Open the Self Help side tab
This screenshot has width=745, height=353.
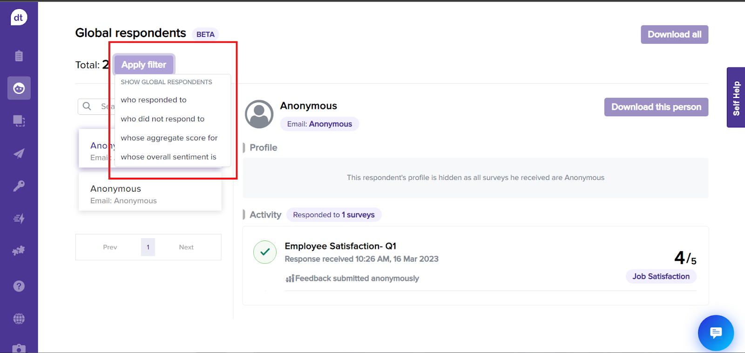tap(736, 98)
